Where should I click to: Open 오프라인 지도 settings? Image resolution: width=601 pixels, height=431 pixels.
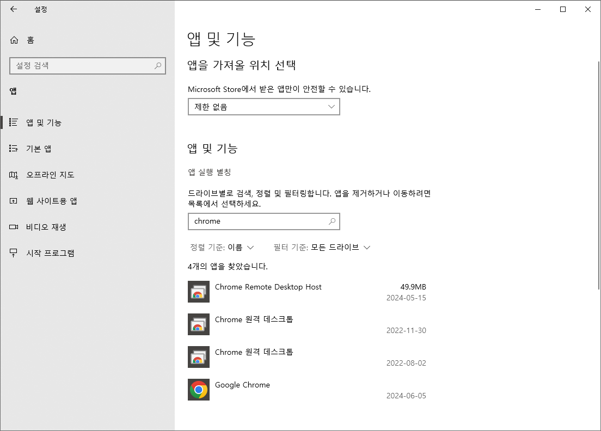pyautogui.click(x=88, y=175)
